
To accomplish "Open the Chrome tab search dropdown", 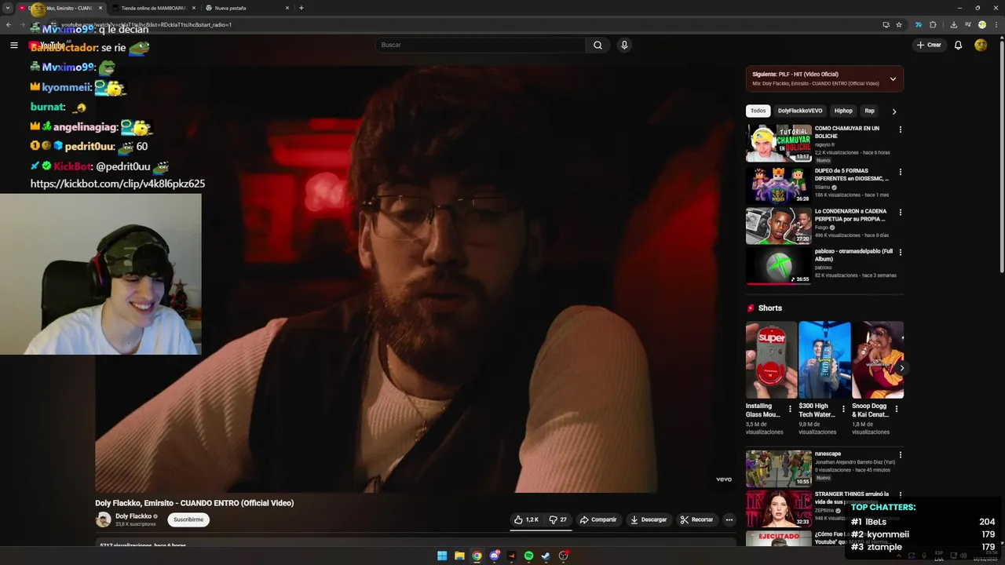I will pos(8,8).
